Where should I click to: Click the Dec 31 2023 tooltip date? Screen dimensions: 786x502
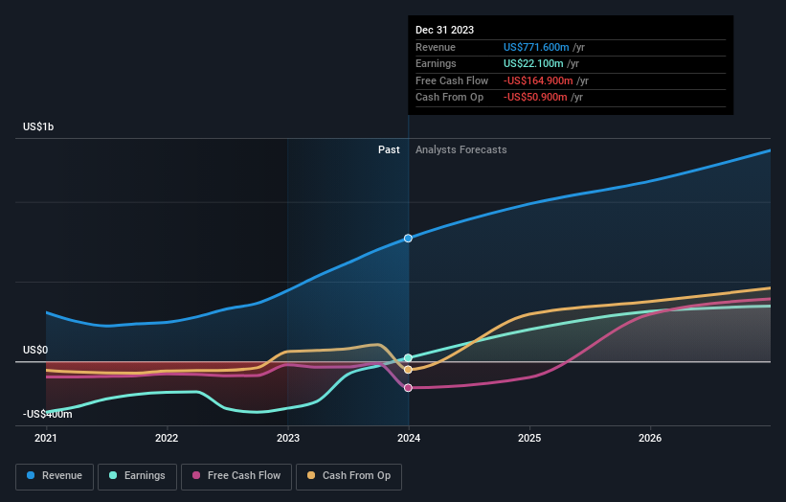444,30
